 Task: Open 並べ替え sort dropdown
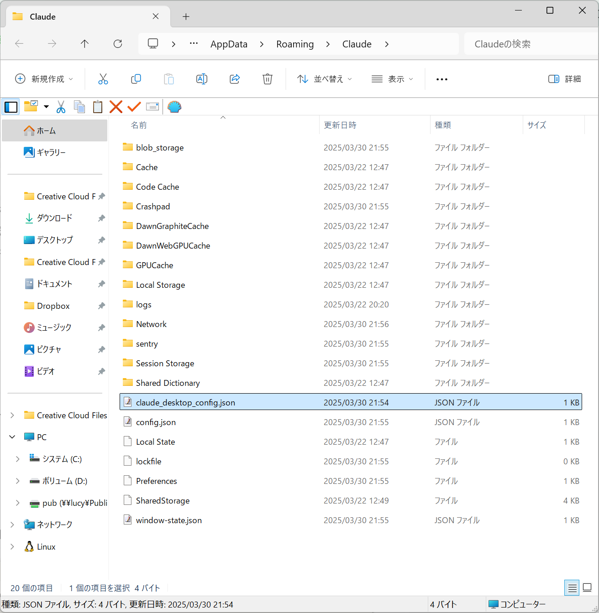click(x=325, y=79)
